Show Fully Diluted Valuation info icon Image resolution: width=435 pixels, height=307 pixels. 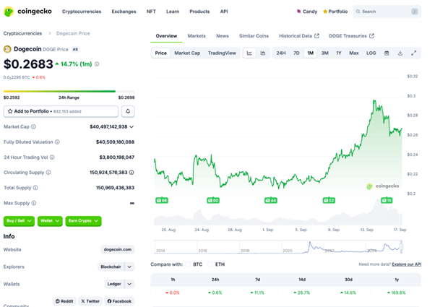click(x=57, y=142)
